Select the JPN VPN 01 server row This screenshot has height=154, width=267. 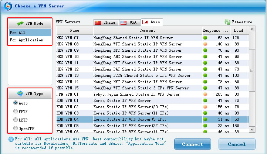click(x=152, y=94)
